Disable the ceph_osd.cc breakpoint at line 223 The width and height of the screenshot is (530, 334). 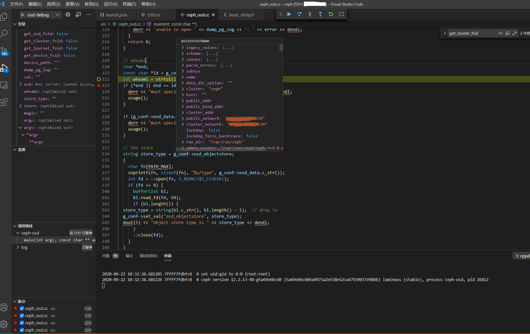click(22, 323)
